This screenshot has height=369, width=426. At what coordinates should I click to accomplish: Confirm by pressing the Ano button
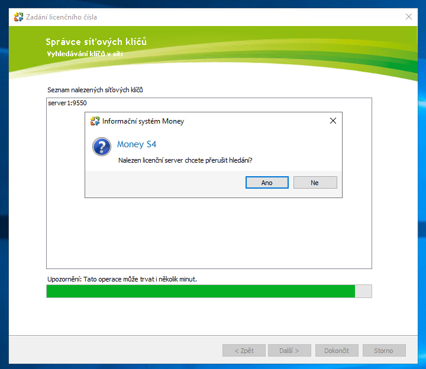coord(267,183)
